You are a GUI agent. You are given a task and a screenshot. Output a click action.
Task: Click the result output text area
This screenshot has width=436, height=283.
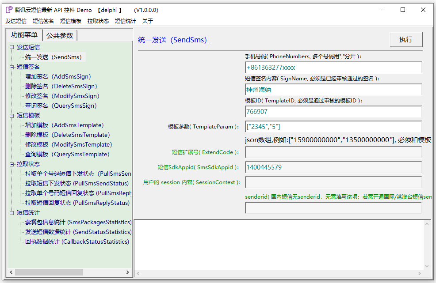coord(279,245)
